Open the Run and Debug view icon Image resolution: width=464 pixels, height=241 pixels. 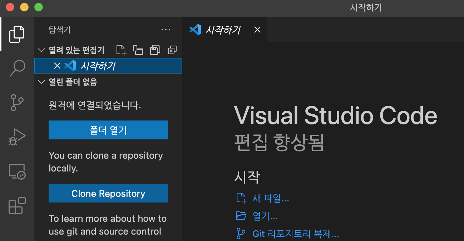coord(17,137)
